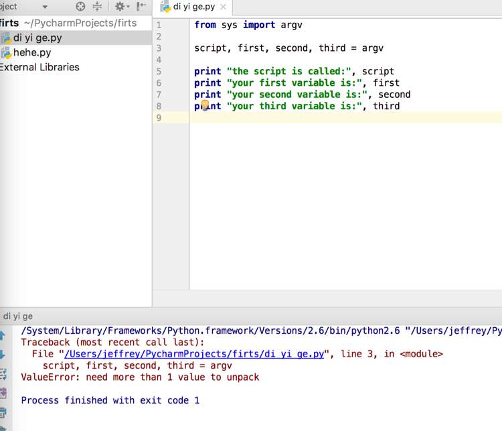
Task: Hide the Project tool window panel
Action: point(141,7)
